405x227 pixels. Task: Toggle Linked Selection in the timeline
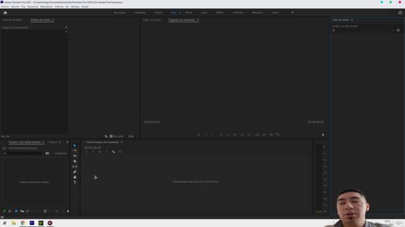tap(100, 152)
